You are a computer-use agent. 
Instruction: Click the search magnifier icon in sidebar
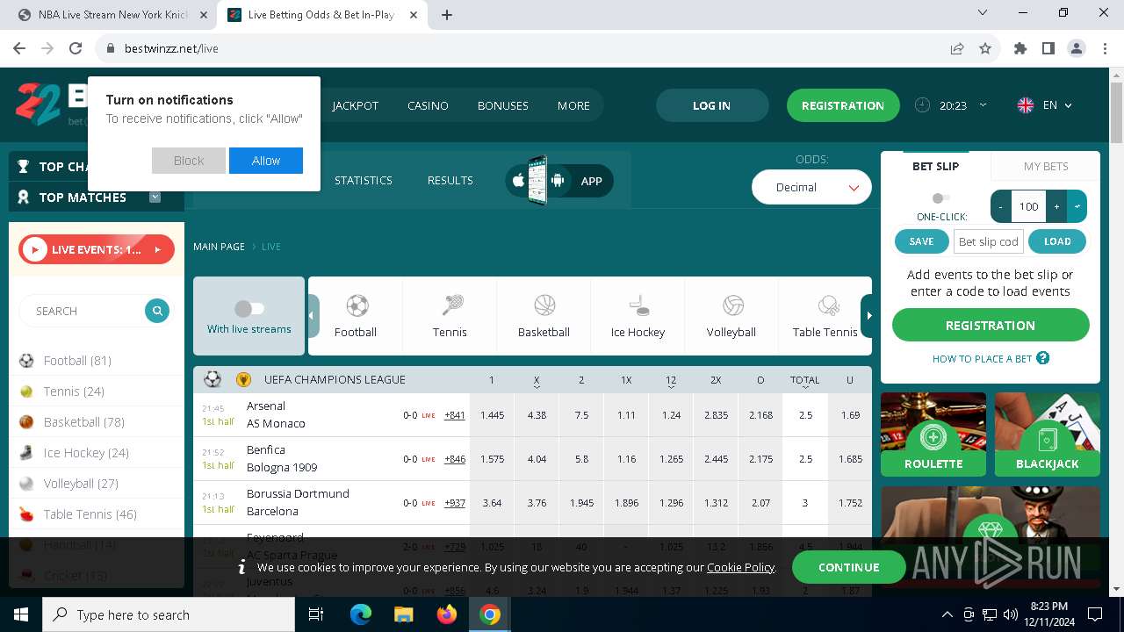coord(157,311)
